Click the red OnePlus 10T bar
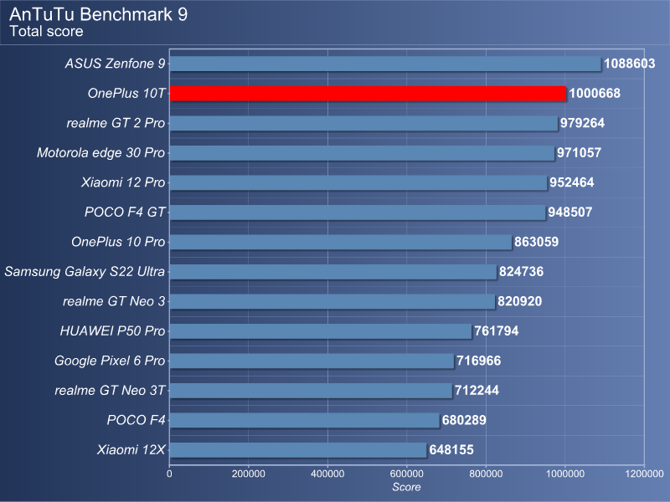This screenshot has width=670, height=502. tap(368, 94)
